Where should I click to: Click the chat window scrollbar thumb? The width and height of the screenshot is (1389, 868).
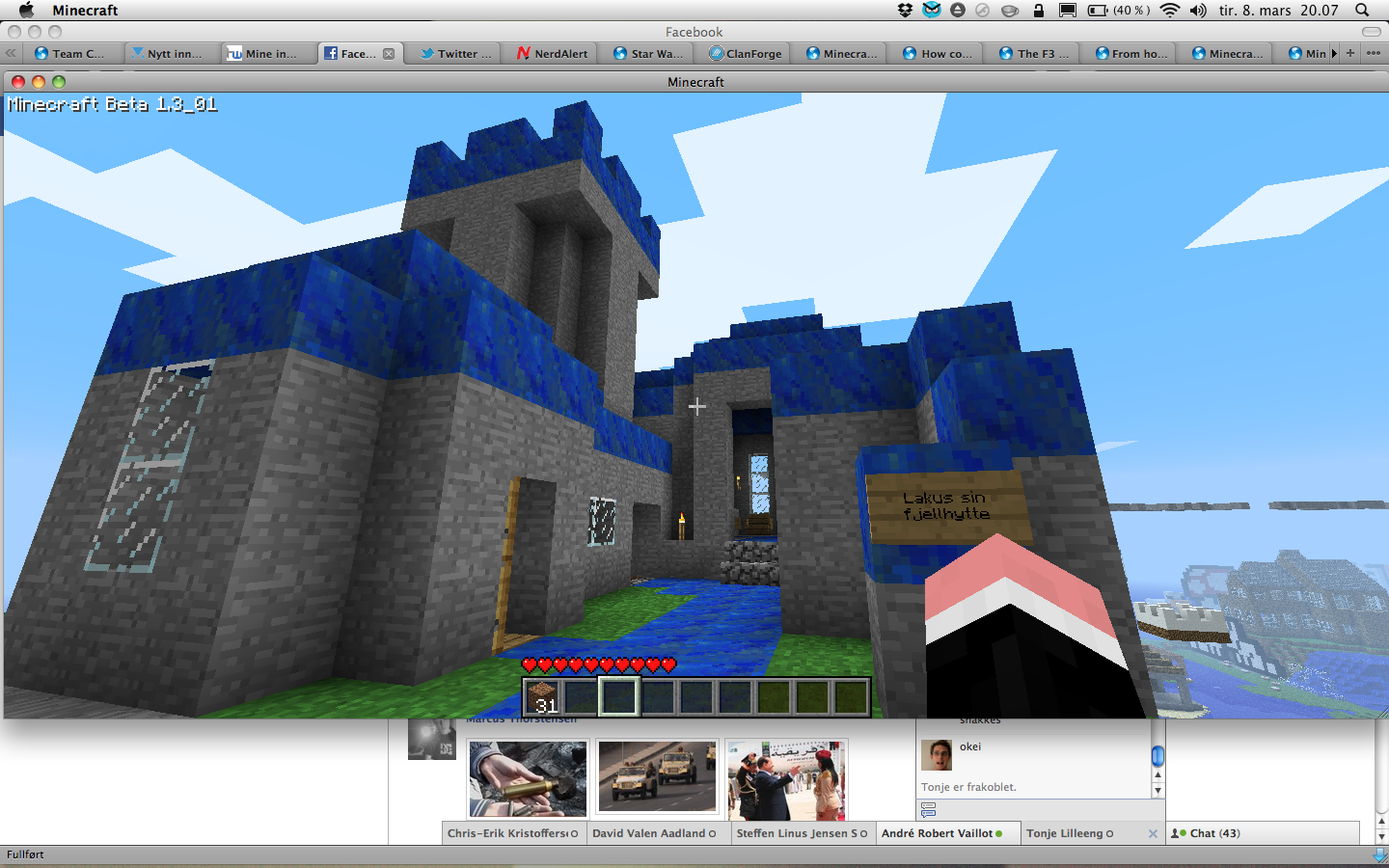coord(1157,755)
